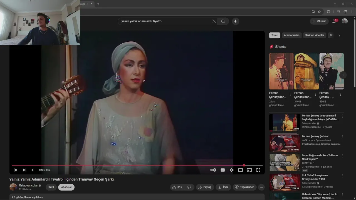Open the browser extensions puzzle icon
The height and width of the screenshot is (200, 356).
(x=328, y=12)
